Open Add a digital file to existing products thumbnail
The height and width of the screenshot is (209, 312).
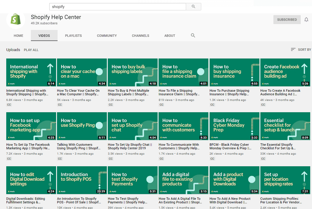[x=183, y=180]
